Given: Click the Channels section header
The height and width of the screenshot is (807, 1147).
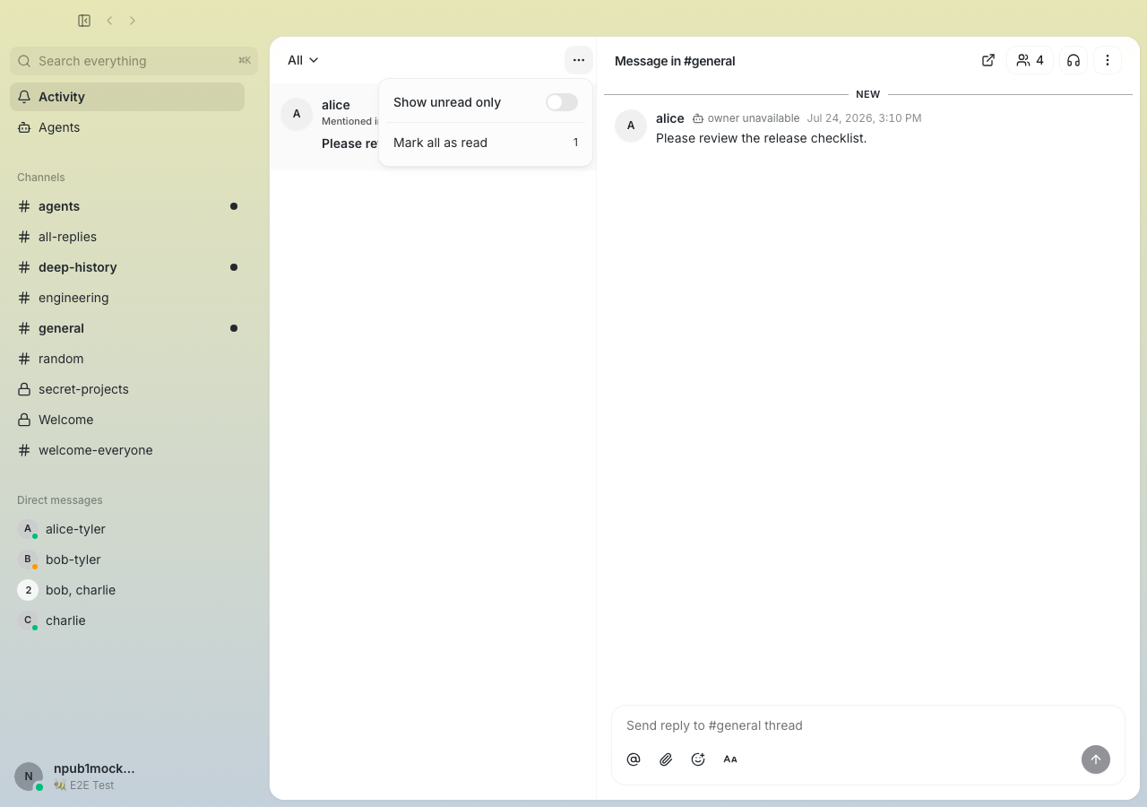Looking at the screenshot, I should point(41,178).
